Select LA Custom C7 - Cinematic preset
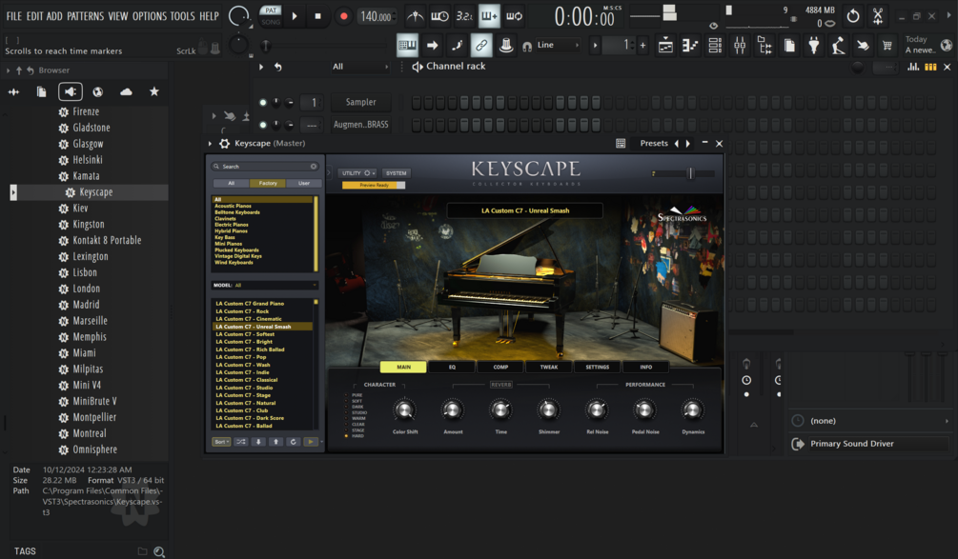958x559 pixels. (249, 319)
